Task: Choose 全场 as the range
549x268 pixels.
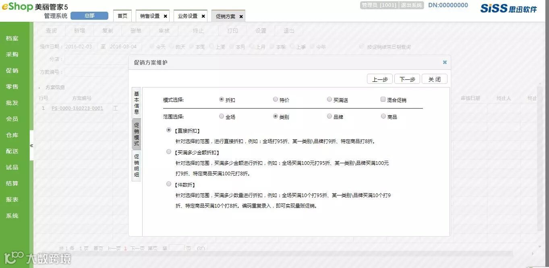Action: (222, 116)
